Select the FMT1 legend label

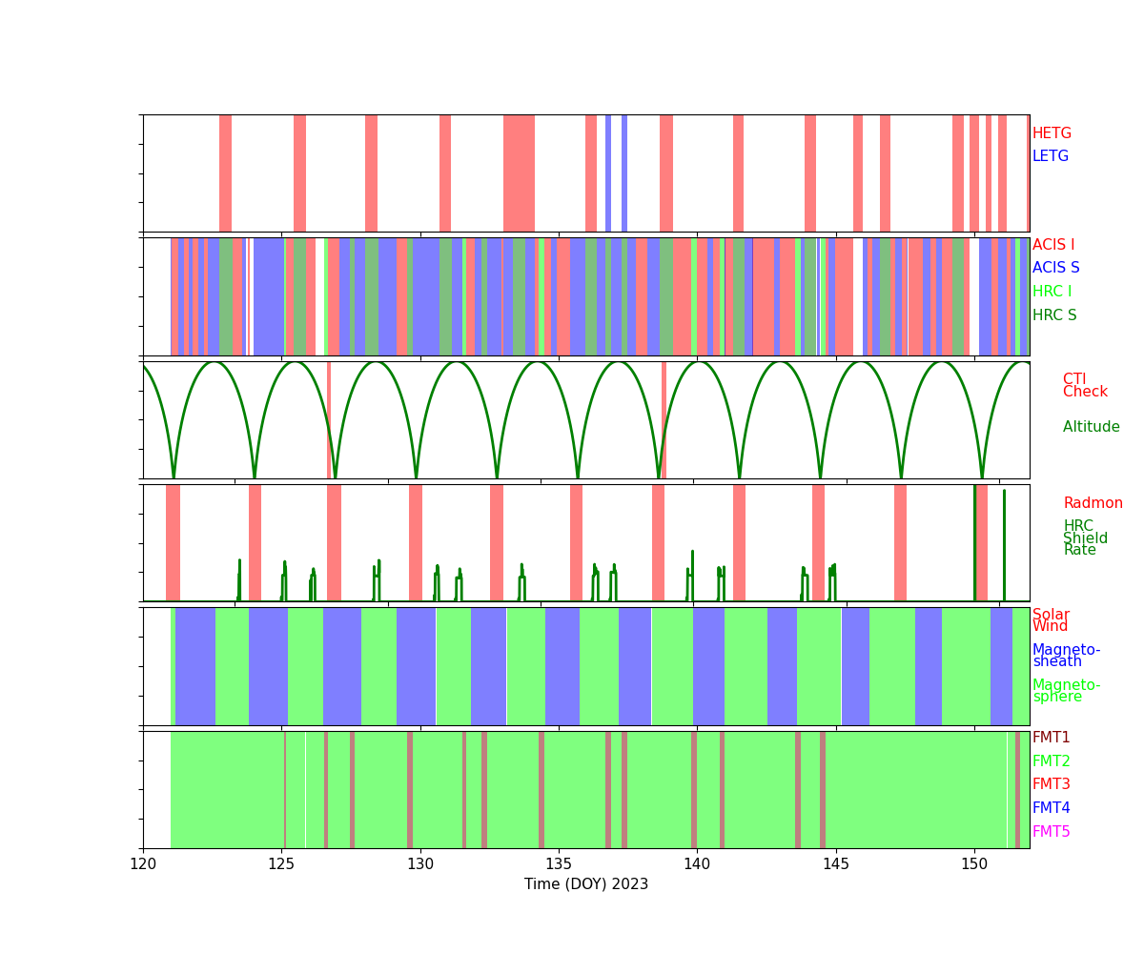pyautogui.click(x=1051, y=739)
